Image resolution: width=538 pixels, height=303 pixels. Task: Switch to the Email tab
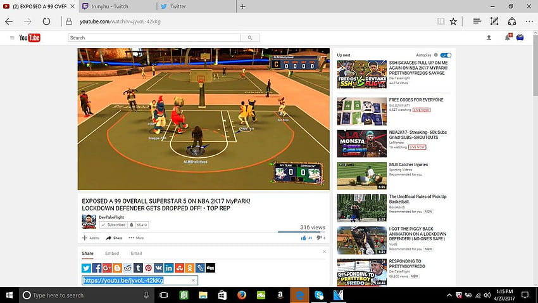point(136,253)
